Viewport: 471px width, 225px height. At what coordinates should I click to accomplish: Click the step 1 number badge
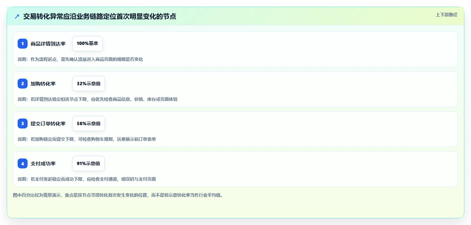(23, 44)
